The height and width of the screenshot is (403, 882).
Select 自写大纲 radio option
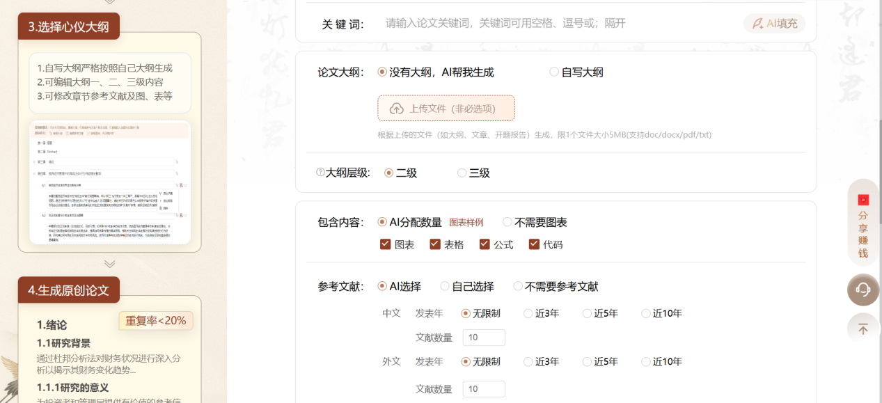(x=554, y=72)
